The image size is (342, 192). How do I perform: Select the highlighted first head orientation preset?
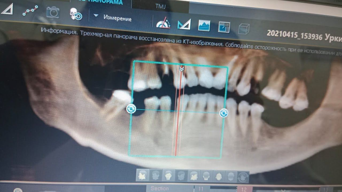click(142, 175)
